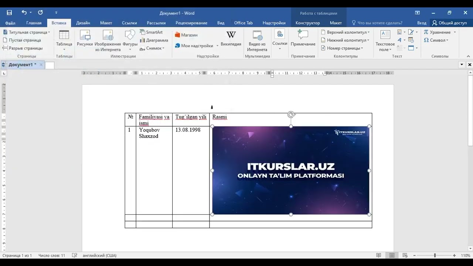Click the английский (США) language indicator
Image resolution: width=473 pixels, height=266 pixels.
click(99, 255)
